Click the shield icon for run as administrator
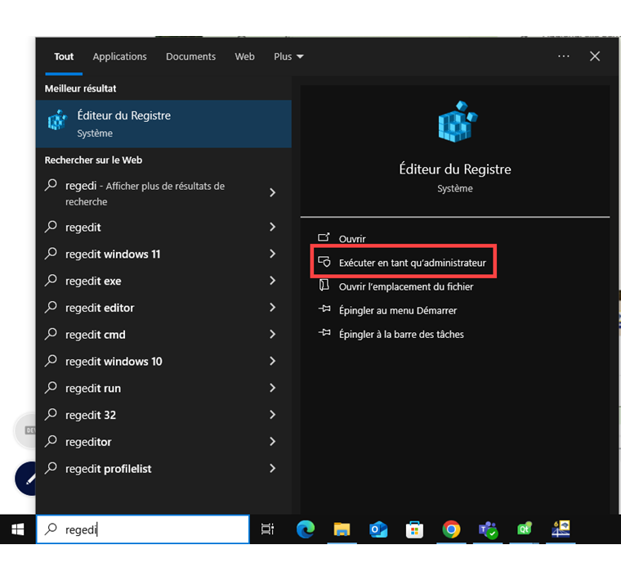The width and height of the screenshot is (621, 581). tap(324, 261)
